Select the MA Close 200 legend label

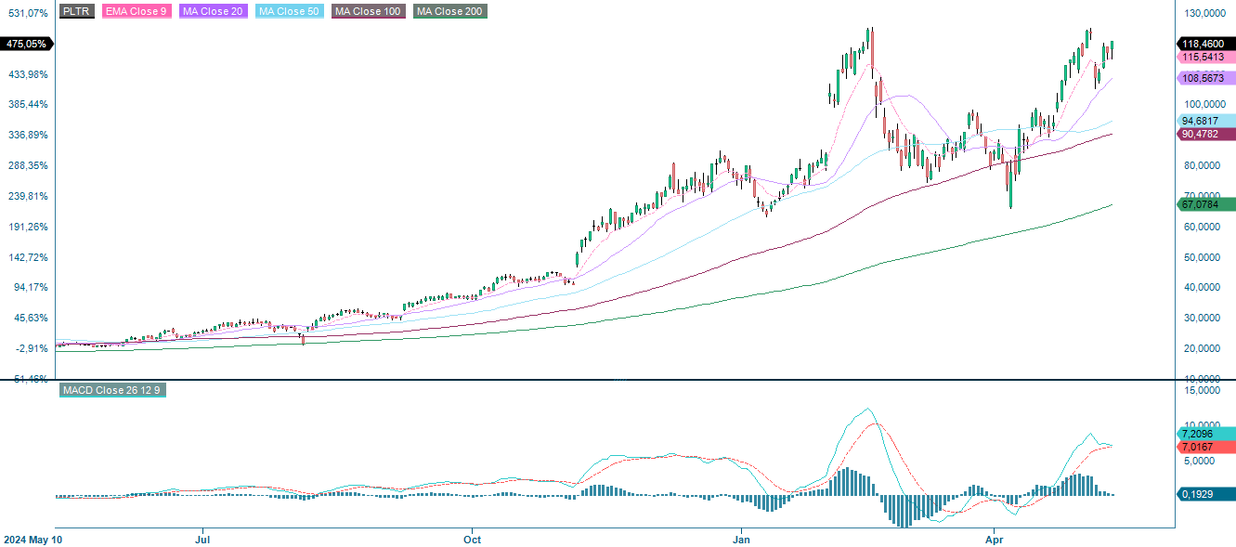point(450,11)
